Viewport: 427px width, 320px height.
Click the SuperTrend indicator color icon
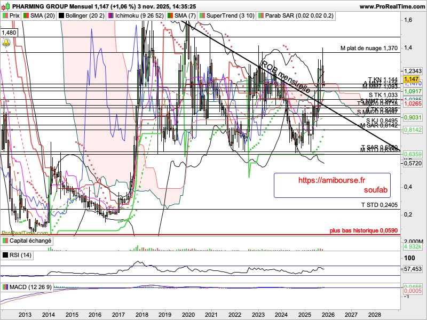coord(202,16)
